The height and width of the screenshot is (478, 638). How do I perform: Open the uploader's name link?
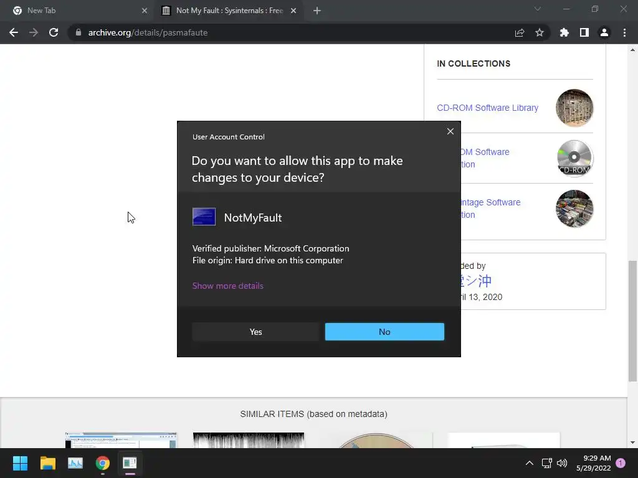pos(476,281)
